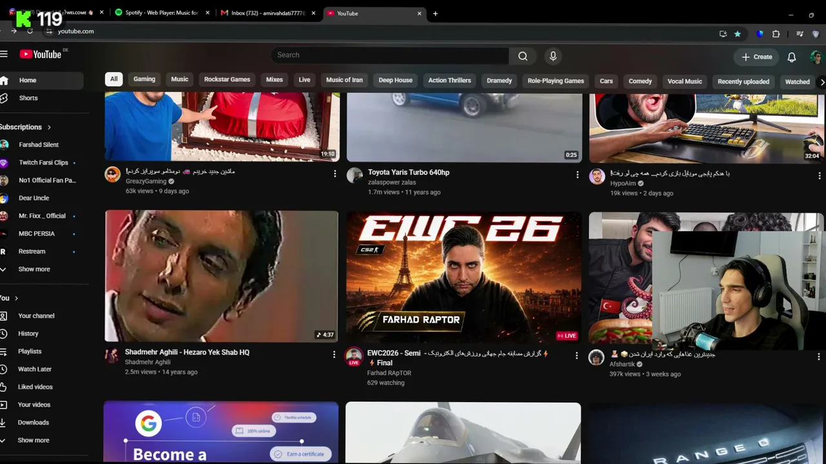Open options menu for Hezaro Yek Shab HQ
826x464 pixels.
[334, 354]
